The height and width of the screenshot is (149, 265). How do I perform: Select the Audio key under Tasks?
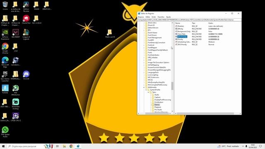click(157, 95)
